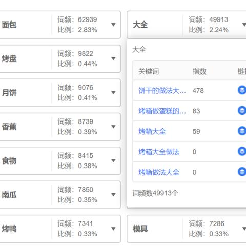The height and width of the screenshot is (246, 246).
Task: Click the index value 478
Action: point(198,91)
